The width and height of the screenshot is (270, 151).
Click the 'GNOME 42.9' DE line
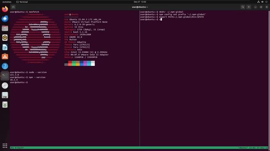click(x=73, y=37)
